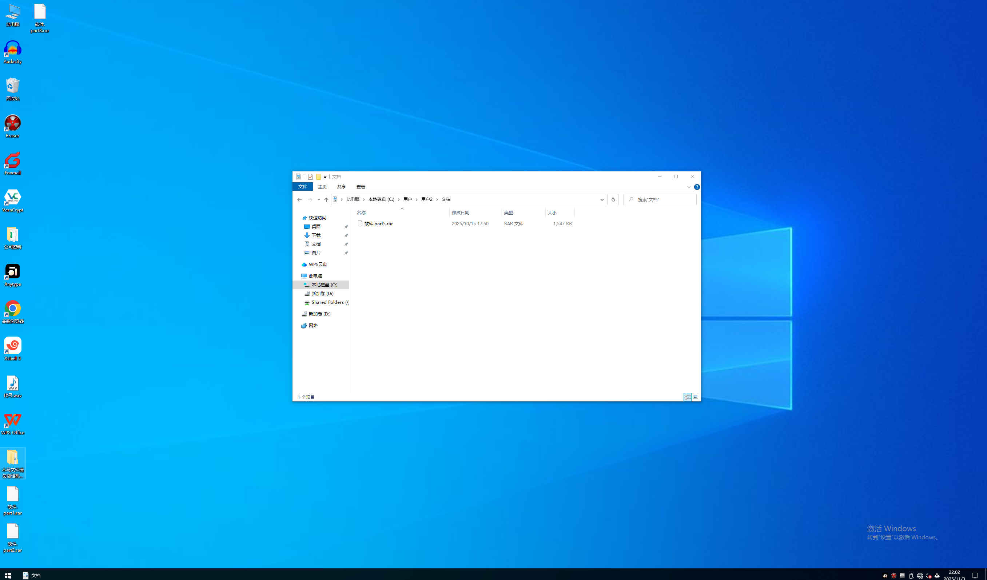Refresh the 文档 folder view
The width and height of the screenshot is (987, 580).
pyautogui.click(x=613, y=200)
